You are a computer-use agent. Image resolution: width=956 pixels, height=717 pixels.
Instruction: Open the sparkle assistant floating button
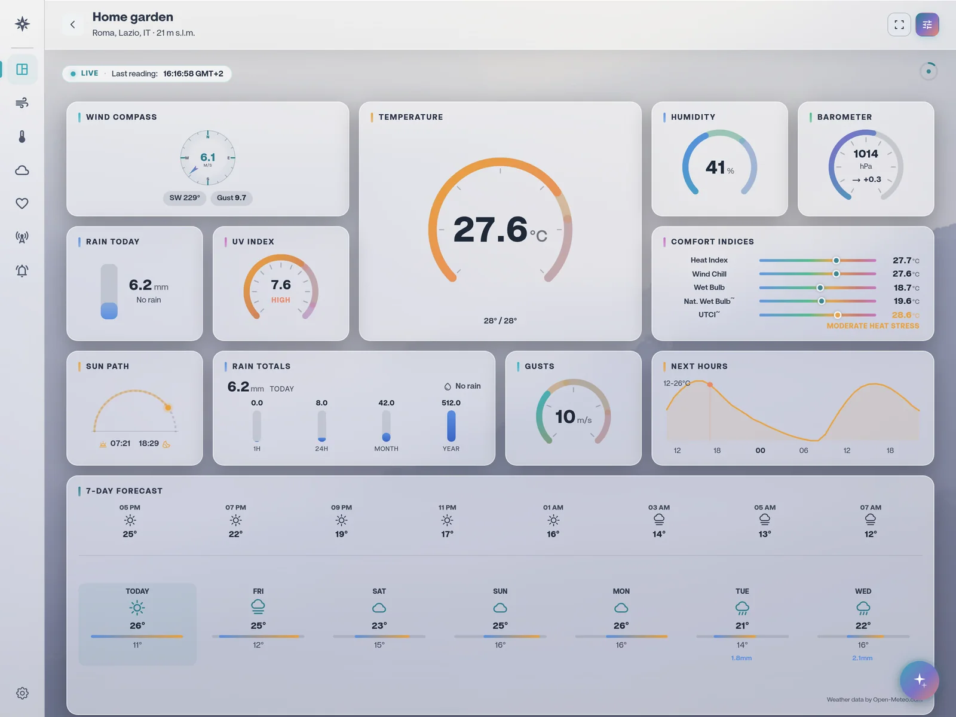pyautogui.click(x=920, y=680)
